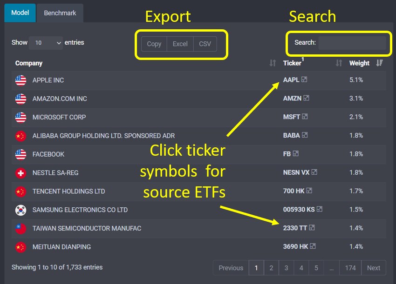Screen dimensions: 396x284
Task: Click the Company column header
Action: coord(29,63)
